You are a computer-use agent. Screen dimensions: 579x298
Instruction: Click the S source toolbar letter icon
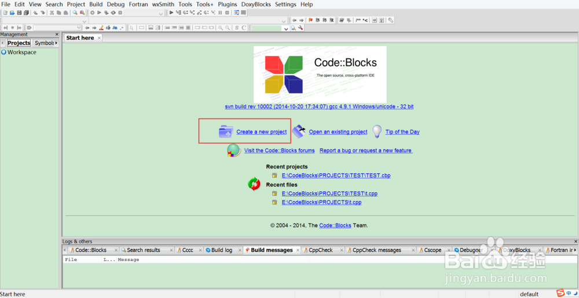(237, 28)
